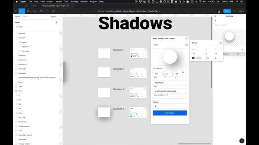
Task: Click effect thumbnail beside Elevation 1
Action: click(x=138, y=53)
